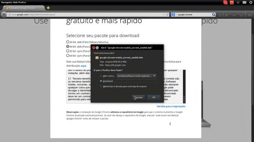Run search with the magnifier icon

[214, 15]
